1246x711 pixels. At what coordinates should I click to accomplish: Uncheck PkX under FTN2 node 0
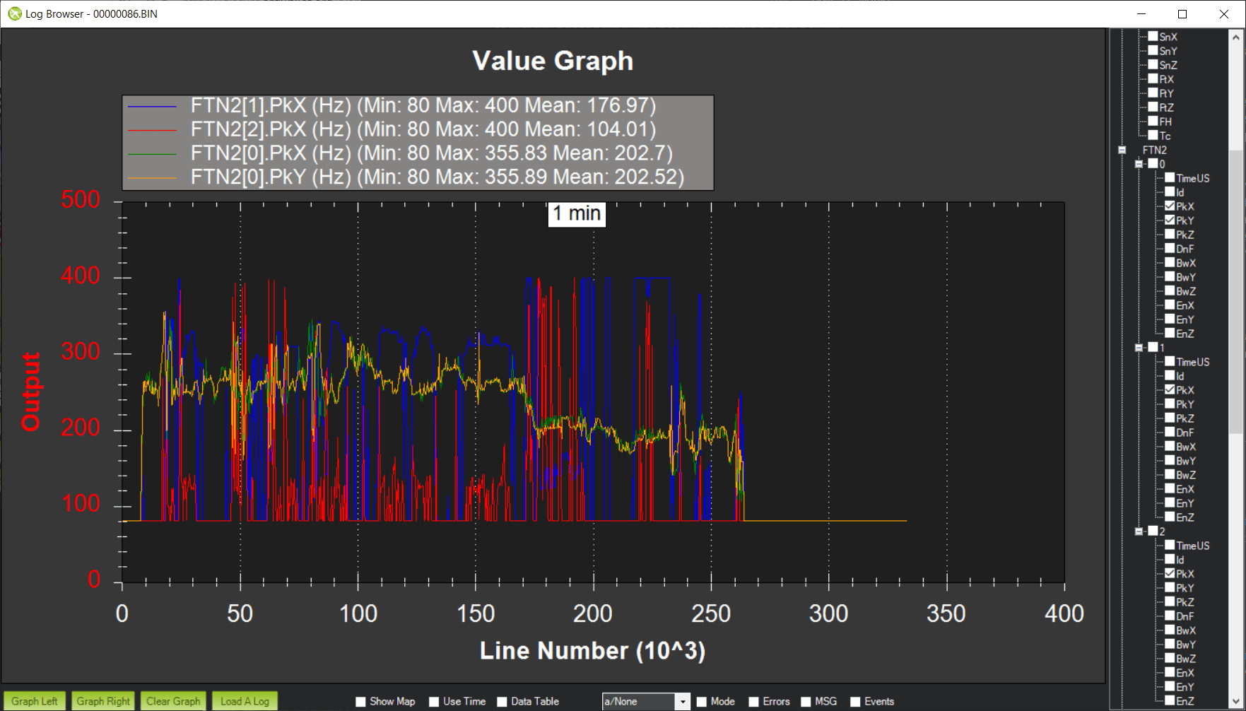click(x=1170, y=206)
